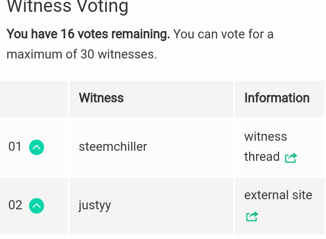Click rank number 01

[15, 147]
